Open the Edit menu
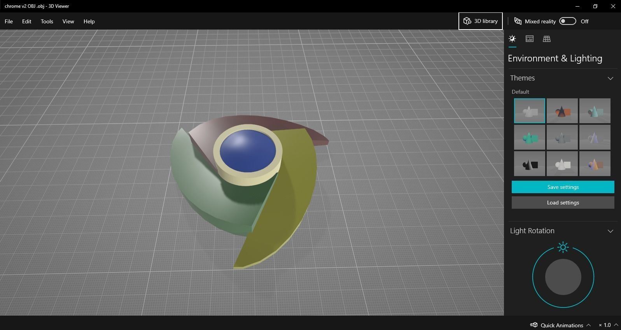This screenshot has width=621, height=330. click(26, 21)
